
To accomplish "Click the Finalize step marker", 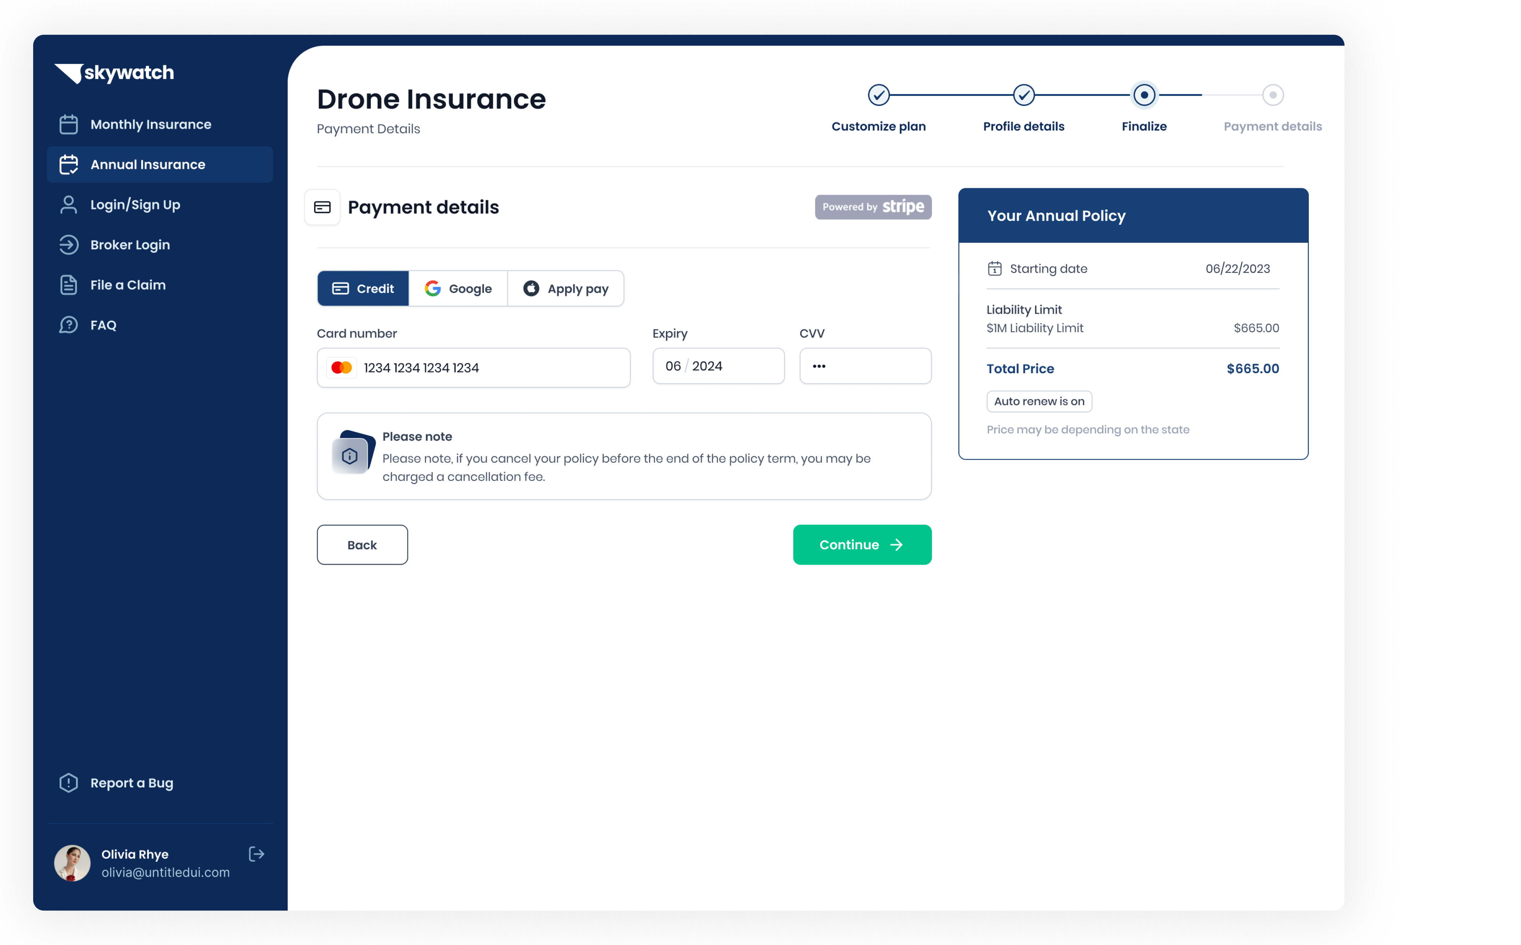I will point(1144,95).
